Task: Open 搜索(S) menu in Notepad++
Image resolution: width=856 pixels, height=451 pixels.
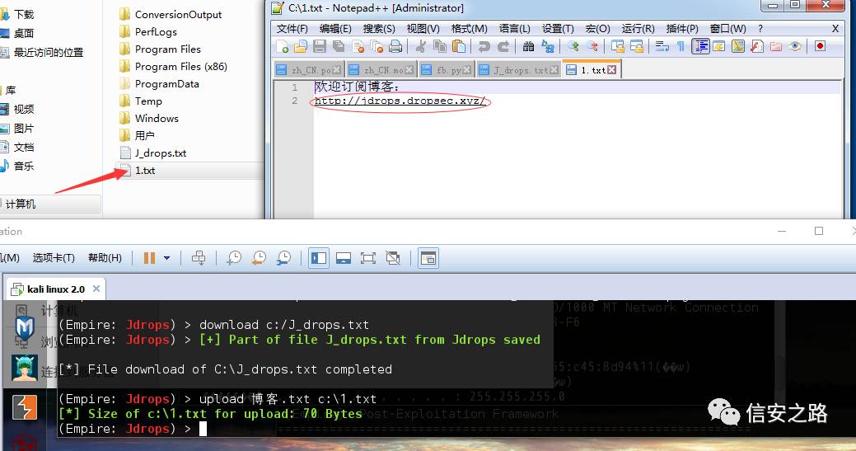Action: pyautogui.click(x=379, y=28)
